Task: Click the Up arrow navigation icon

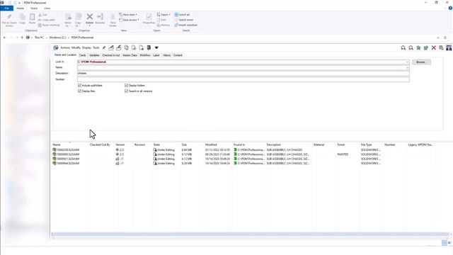Action: click(x=22, y=38)
